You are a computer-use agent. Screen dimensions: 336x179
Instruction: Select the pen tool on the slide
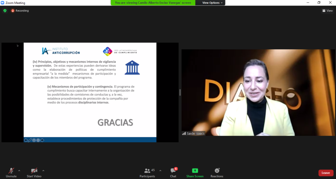(x=30, y=140)
